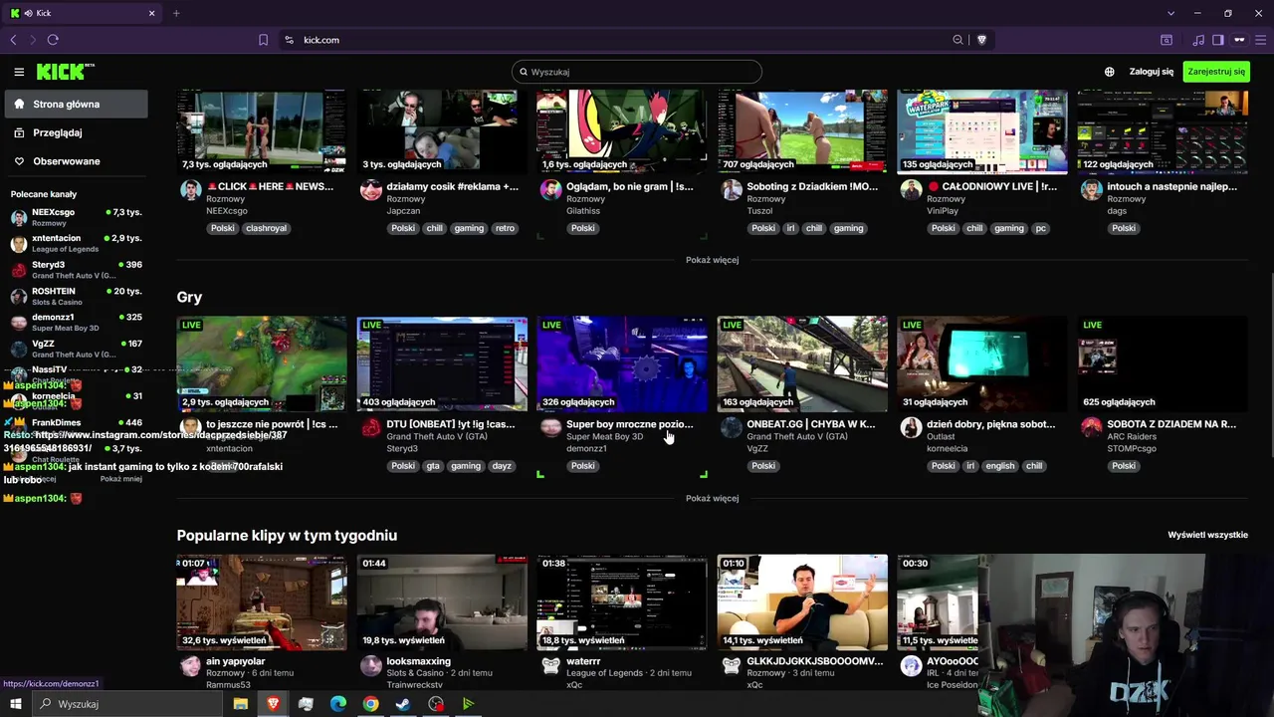Viewport: 1274px width, 717px height.
Task: Open the dayz tag
Action: pyautogui.click(x=502, y=466)
